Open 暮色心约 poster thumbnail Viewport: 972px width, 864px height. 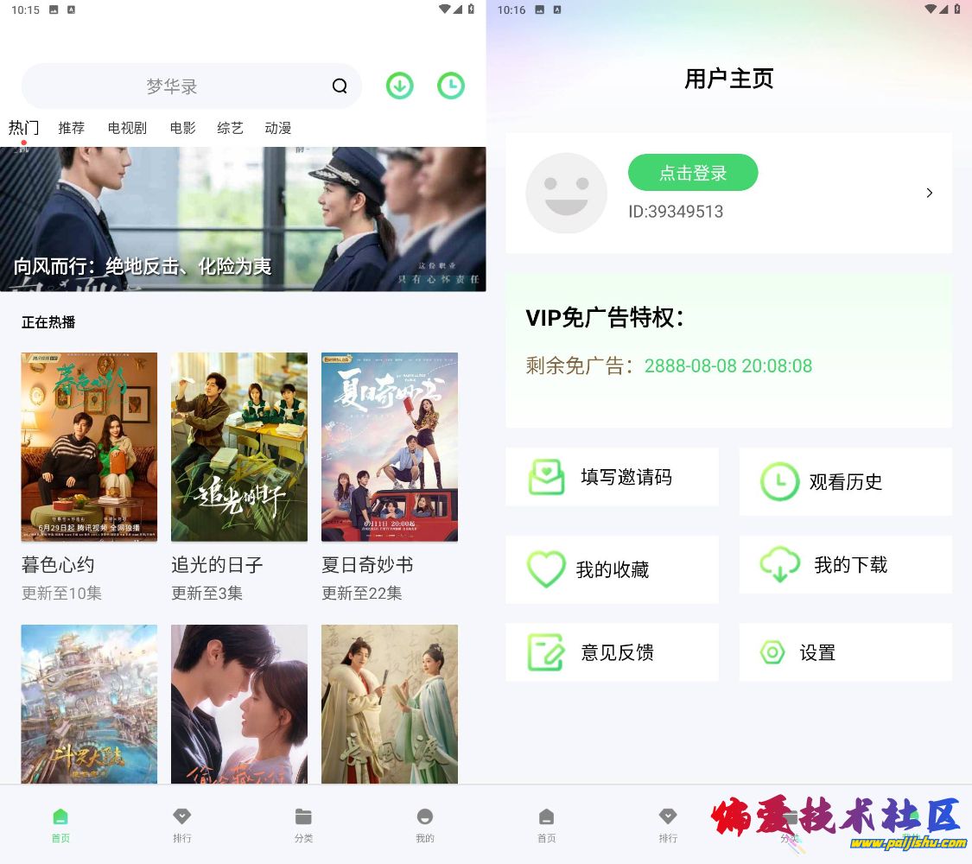coord(89,447)
